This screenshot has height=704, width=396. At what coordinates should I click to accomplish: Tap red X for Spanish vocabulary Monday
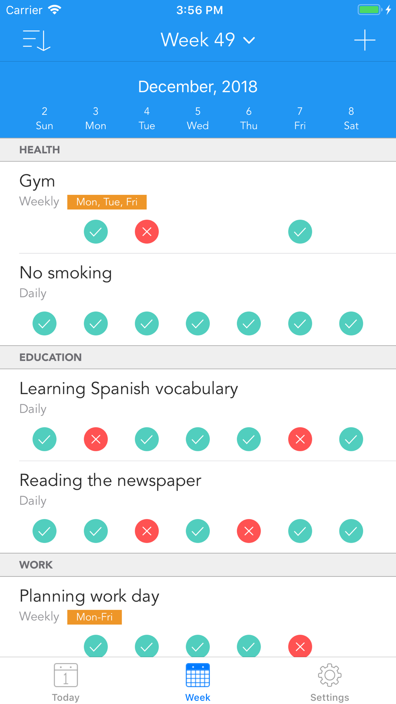point(96,439)
